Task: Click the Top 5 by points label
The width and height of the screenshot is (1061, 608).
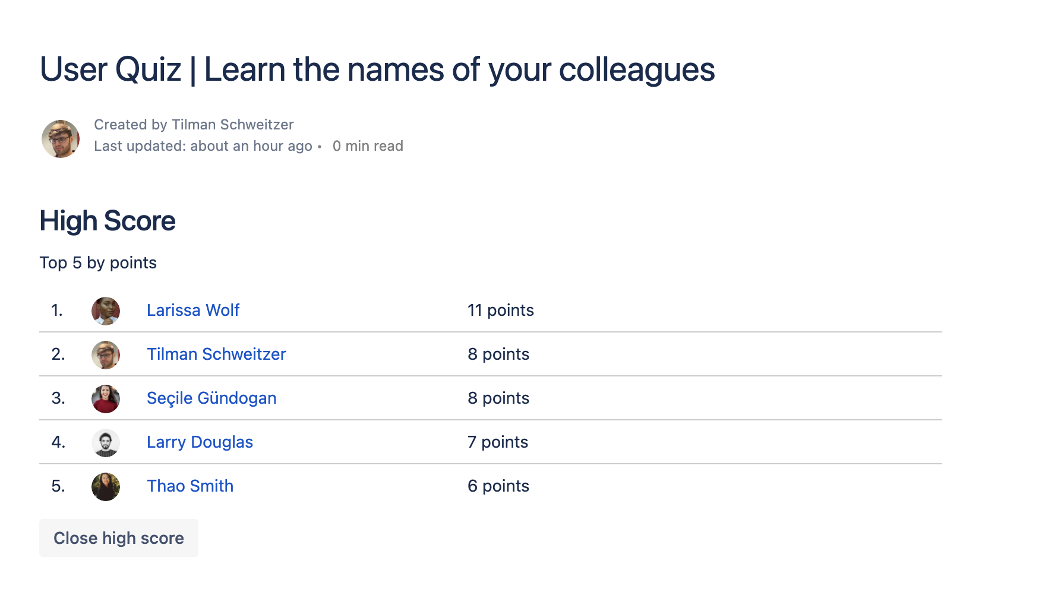Action: point(98,263)
